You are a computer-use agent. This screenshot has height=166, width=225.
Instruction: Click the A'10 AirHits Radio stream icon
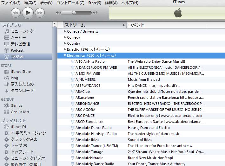73,61
